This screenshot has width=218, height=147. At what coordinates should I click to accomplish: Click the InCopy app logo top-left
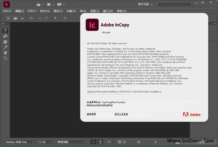[x=6, y=4]
